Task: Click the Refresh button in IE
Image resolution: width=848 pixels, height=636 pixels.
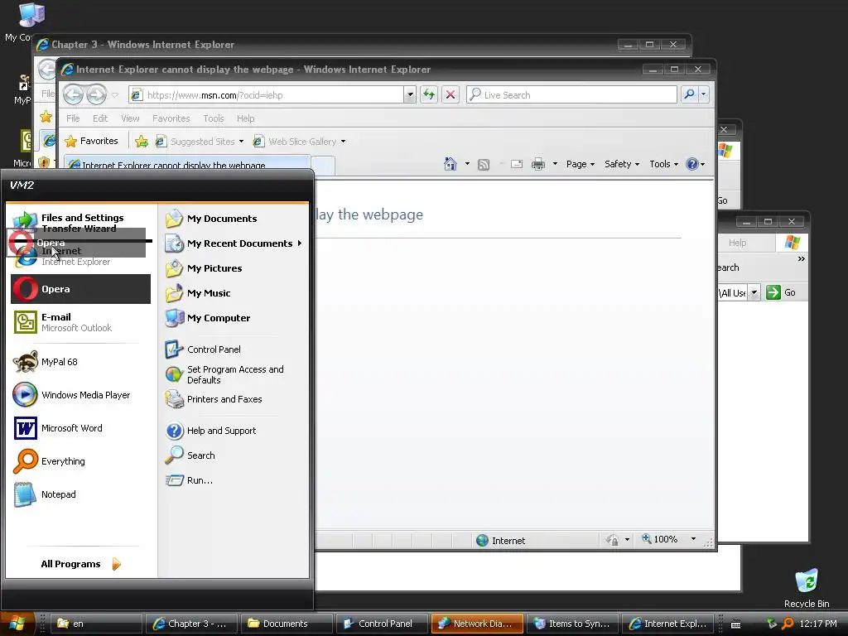Action: tap(429, 94)
